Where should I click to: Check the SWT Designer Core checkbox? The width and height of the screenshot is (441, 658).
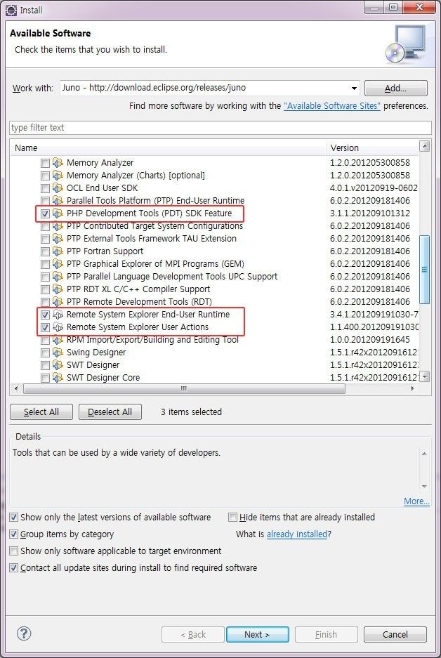(46, 378)
